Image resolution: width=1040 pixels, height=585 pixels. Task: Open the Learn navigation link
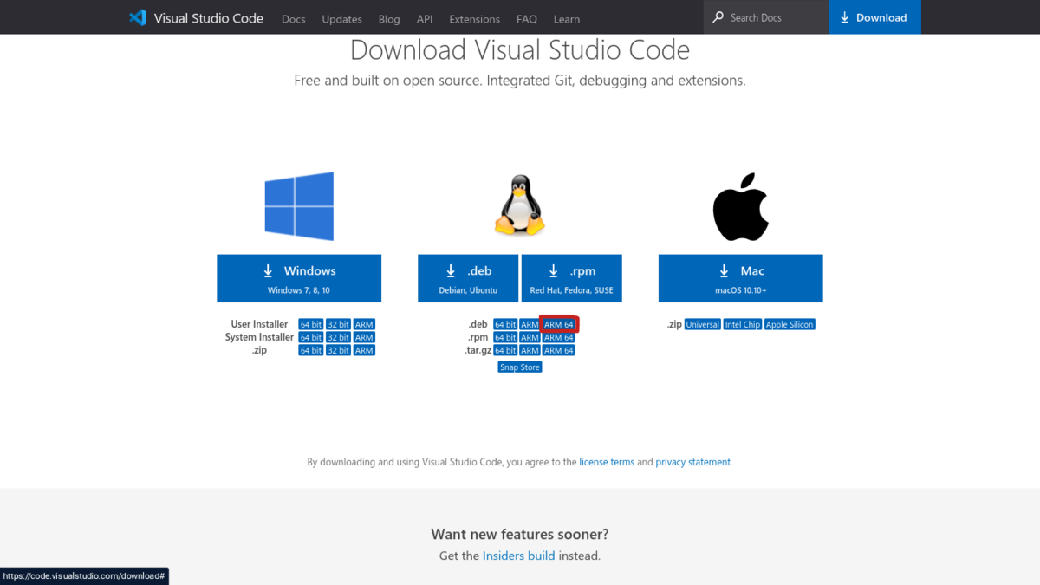pyautogui.click(x=567, y=19)
